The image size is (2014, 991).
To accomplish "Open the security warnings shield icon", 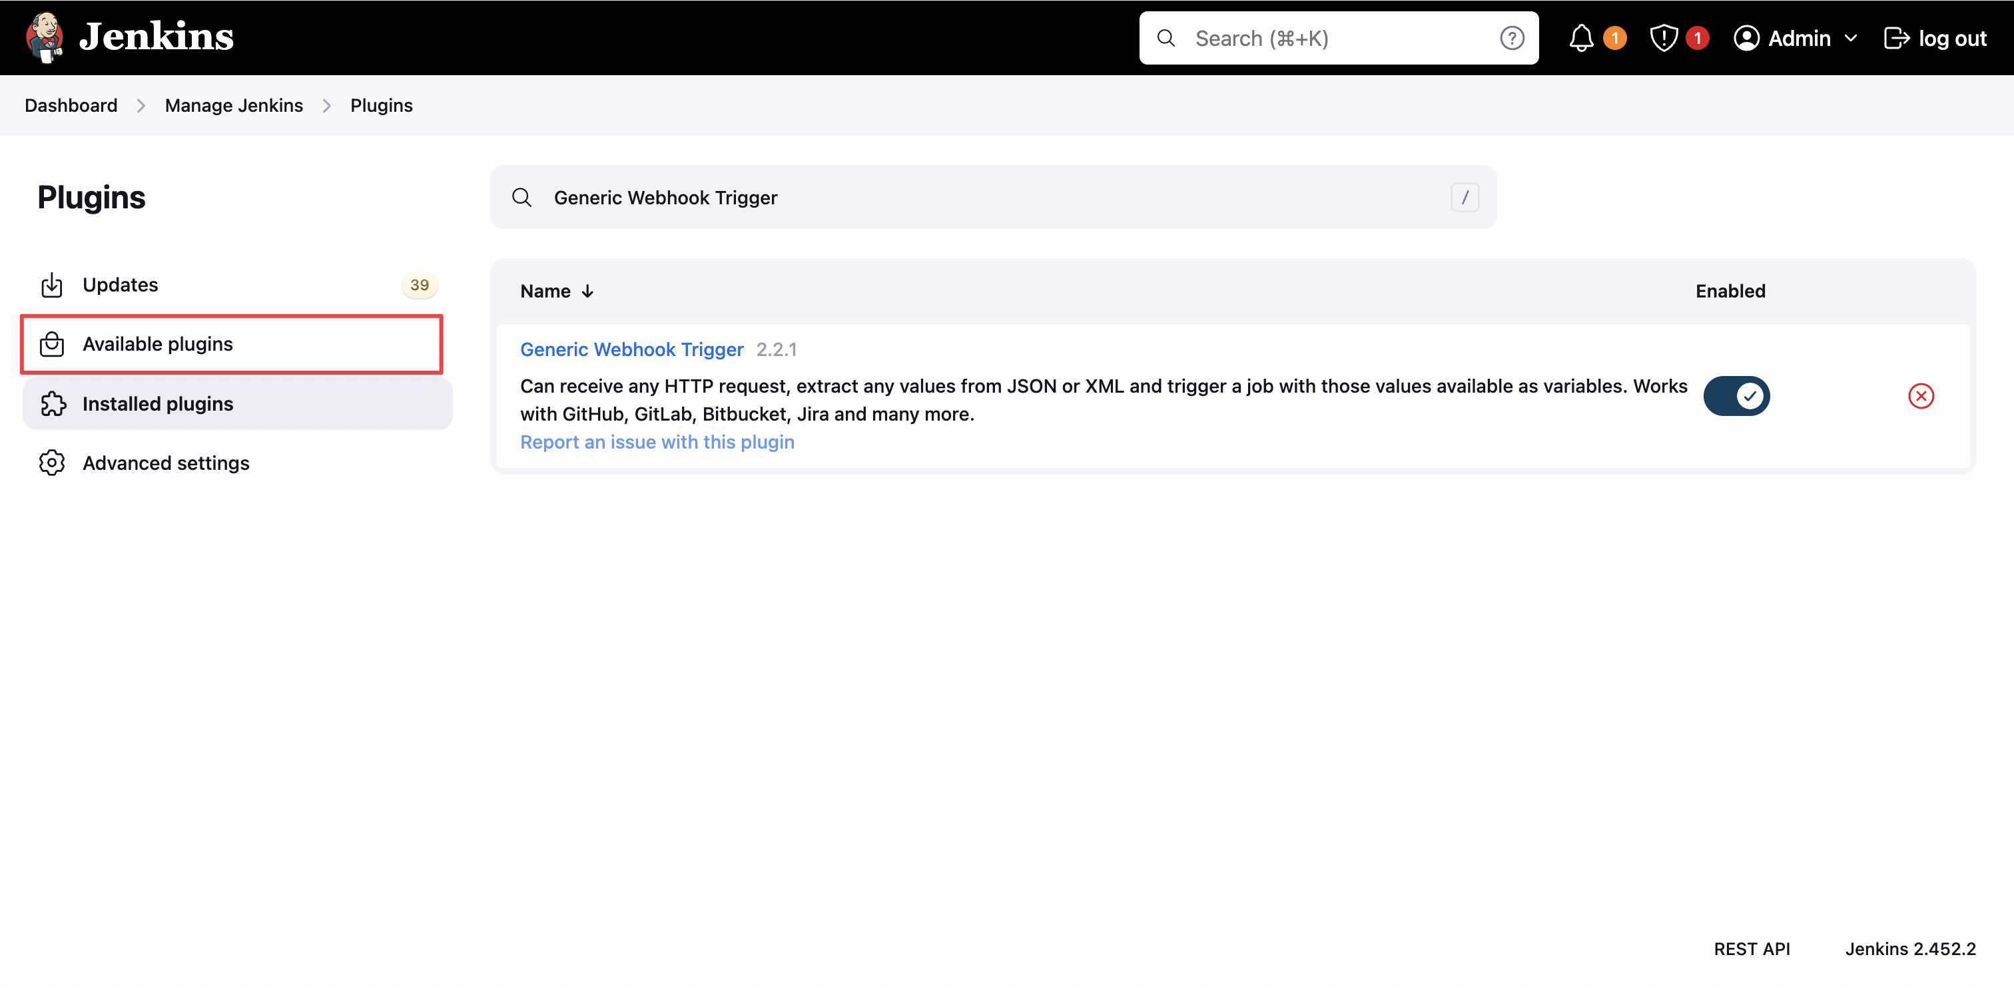I will pyautogui.click(x=1663, y=37).
